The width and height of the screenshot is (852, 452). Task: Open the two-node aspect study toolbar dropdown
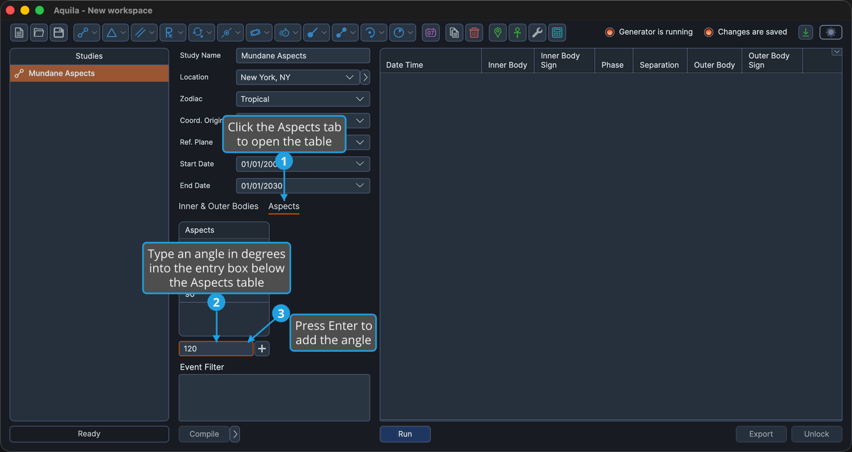[87, 33]
